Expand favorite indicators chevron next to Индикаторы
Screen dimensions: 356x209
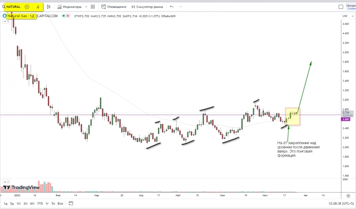pos(86,7)
